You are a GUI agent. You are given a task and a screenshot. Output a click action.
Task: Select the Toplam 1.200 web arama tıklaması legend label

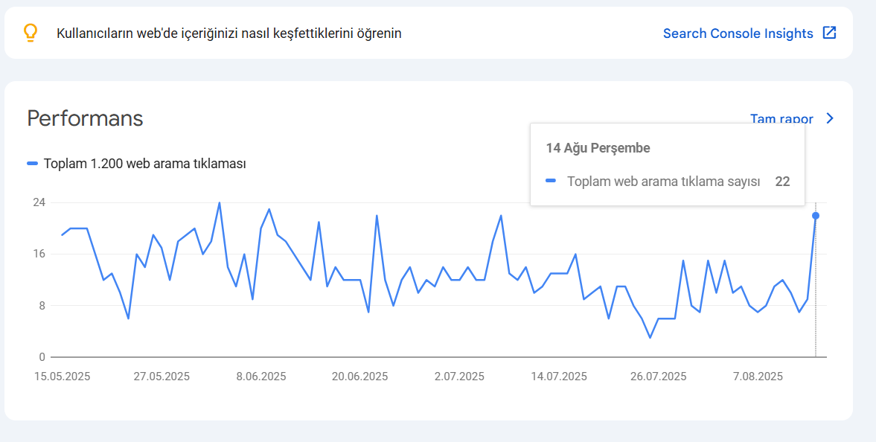(x=145, y=164)
